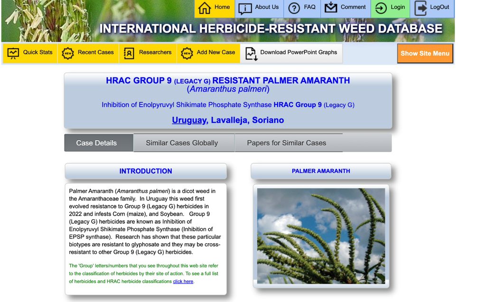The height and width of the screenshot is (302, 486).
Task: Click the 'Lavalleja, Soriano' location text
Action: point(247,120)
